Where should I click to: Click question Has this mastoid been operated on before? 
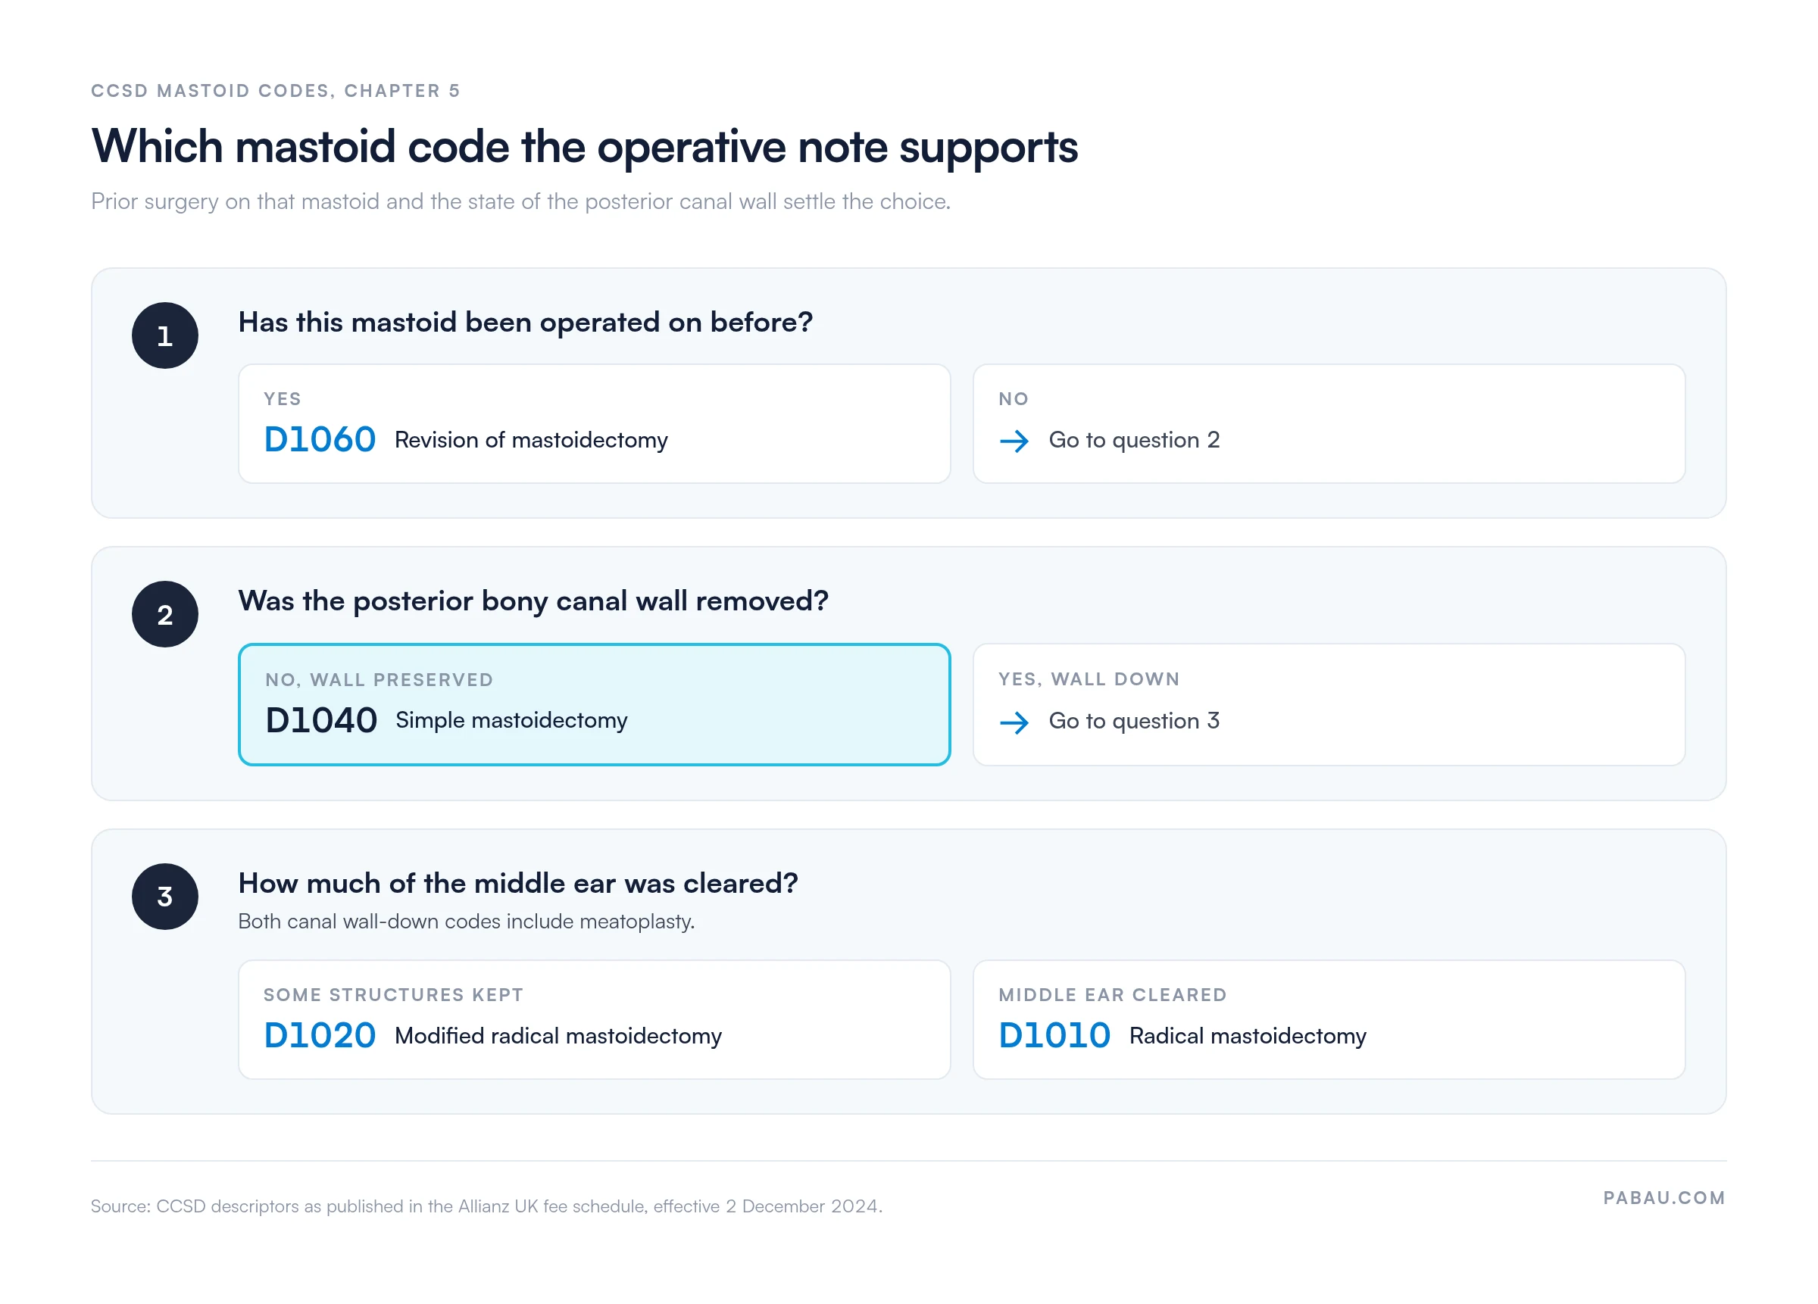coord(525,322)
